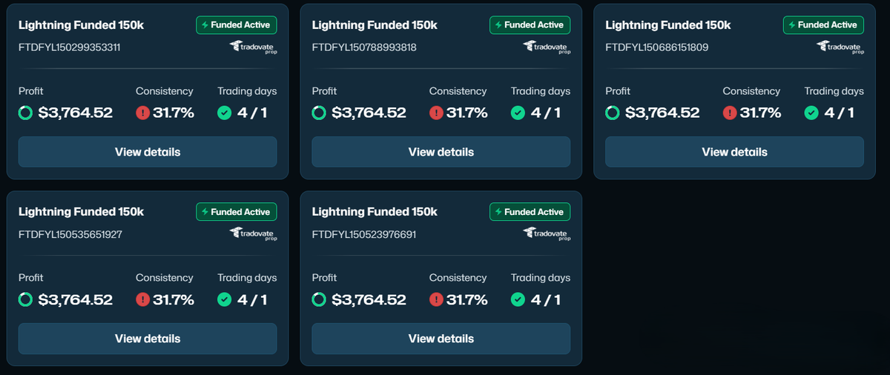
Task: Open View details for account FTDFYL150686151809
Action: (734, 152)
